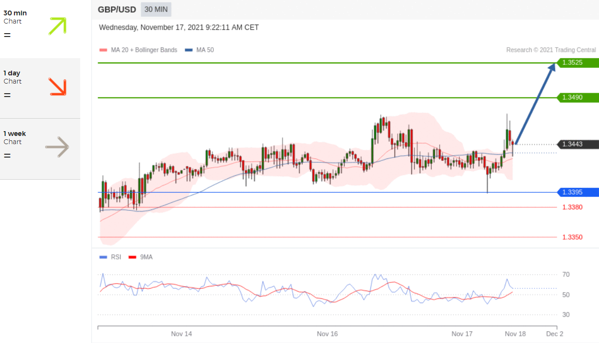
Task: Click the GBP/USD pair title
Action: [x=117, y=9]
